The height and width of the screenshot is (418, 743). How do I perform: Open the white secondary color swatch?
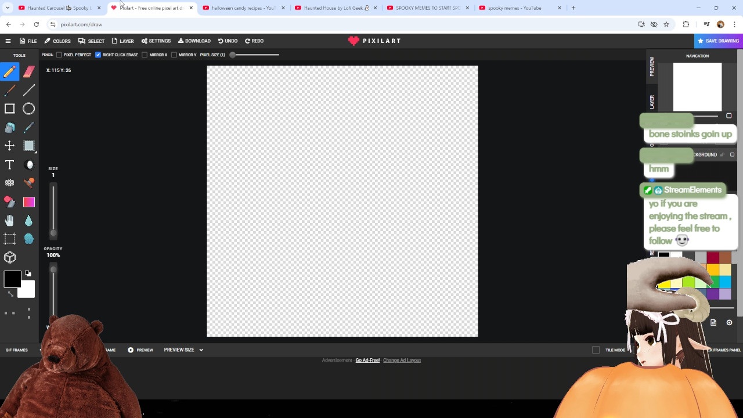[27, 290]
